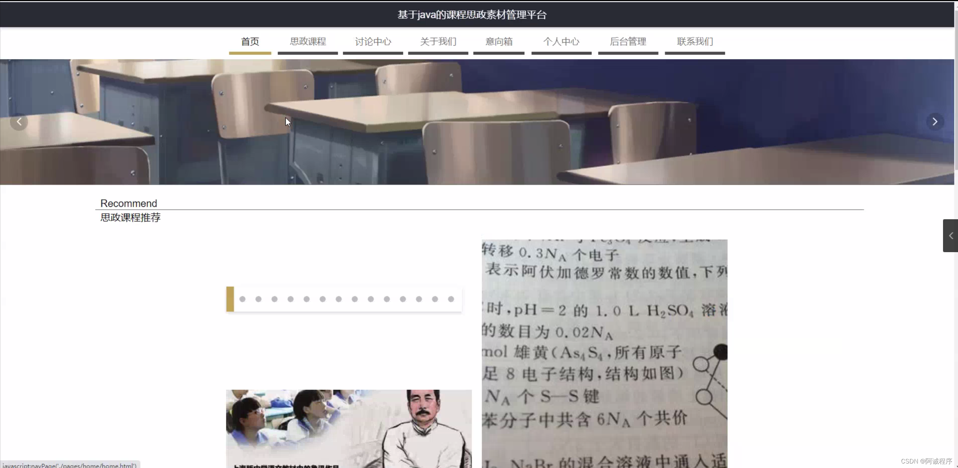Click the 思政课程推荐 section heading
Image resolution: width=958 pixels, height=468 pixels.
(130, 218)
